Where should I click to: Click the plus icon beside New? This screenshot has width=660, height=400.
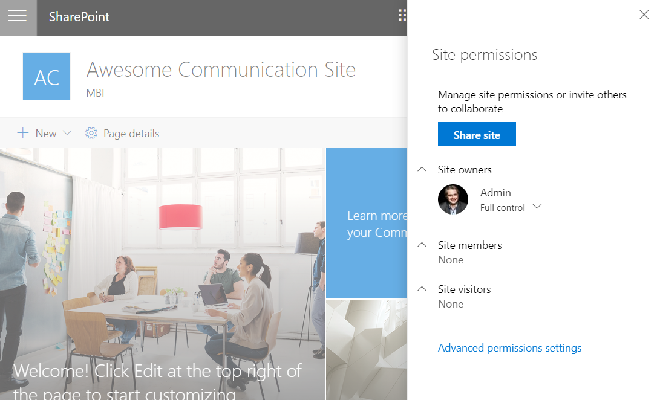23,133
